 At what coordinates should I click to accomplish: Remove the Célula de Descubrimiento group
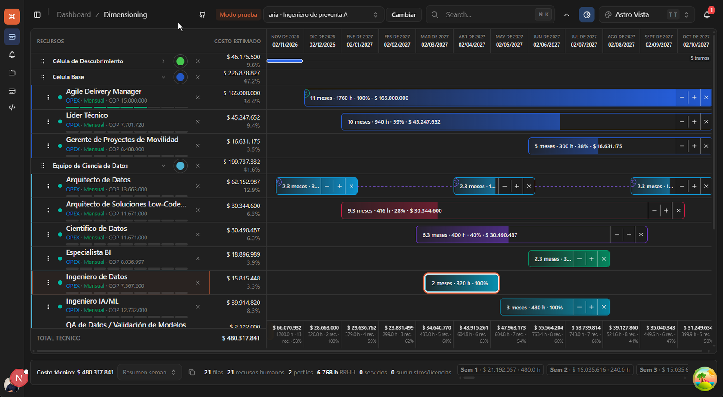197,61
